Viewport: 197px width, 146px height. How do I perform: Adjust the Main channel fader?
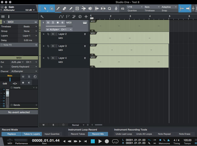coord(8,93)
